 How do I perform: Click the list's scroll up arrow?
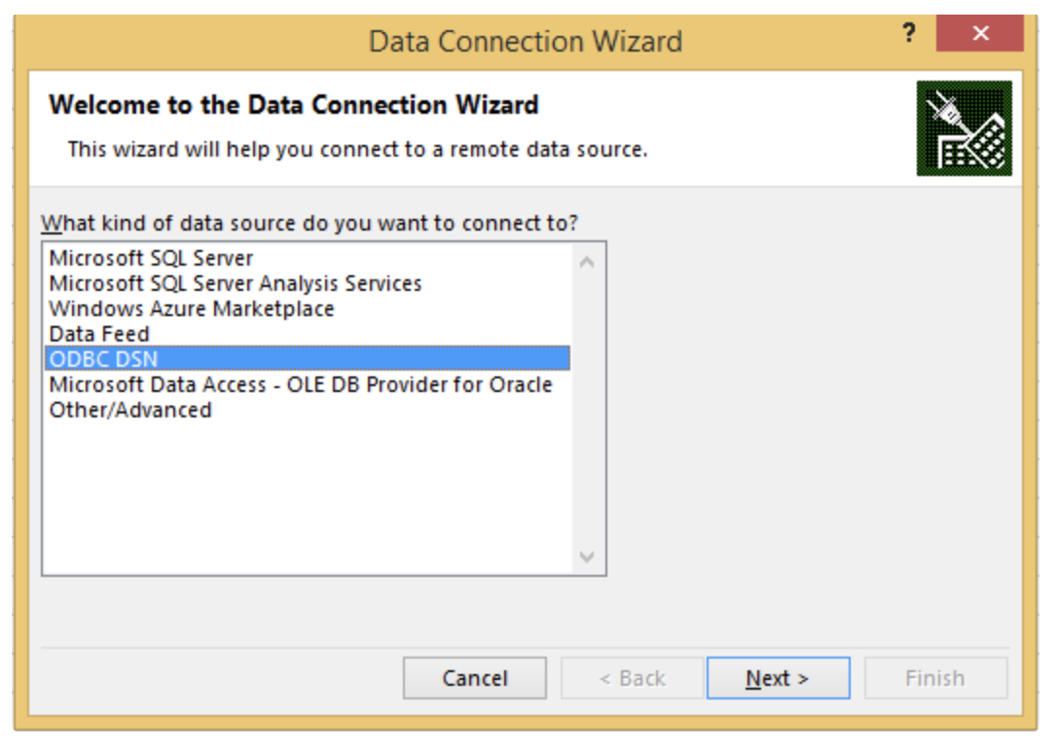click(x=587, y=262)
